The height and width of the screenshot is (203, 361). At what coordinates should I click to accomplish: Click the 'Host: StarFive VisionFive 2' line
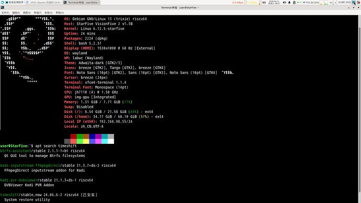[98, 24]
